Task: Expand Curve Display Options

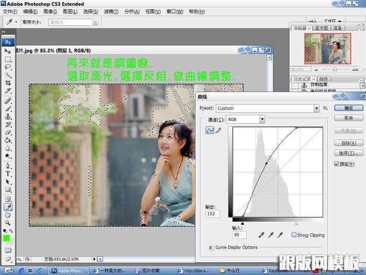Action: pos(211,247)
